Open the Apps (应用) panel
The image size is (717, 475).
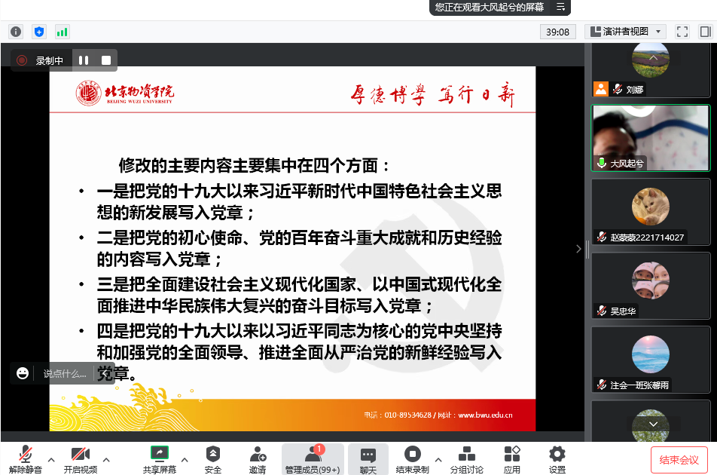click(512, 459)
